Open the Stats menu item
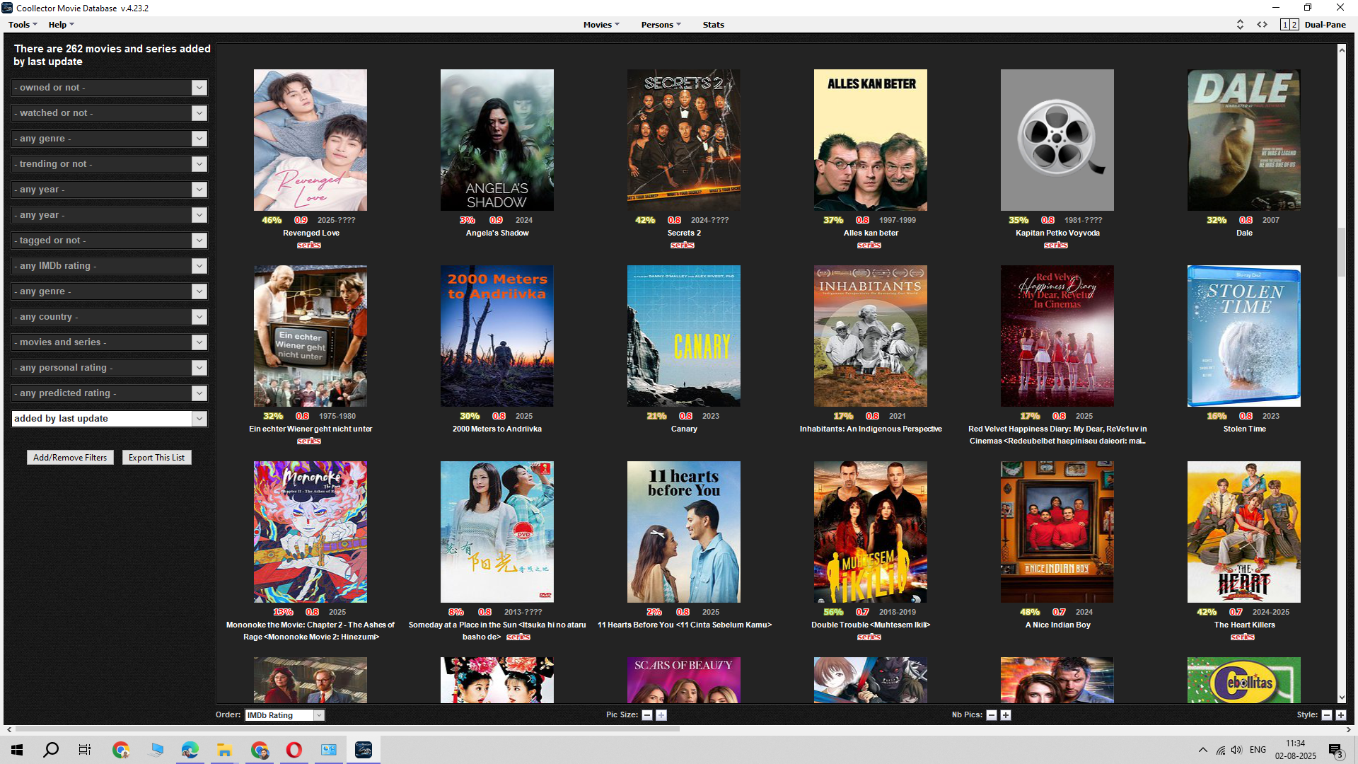 click(713, 25)
